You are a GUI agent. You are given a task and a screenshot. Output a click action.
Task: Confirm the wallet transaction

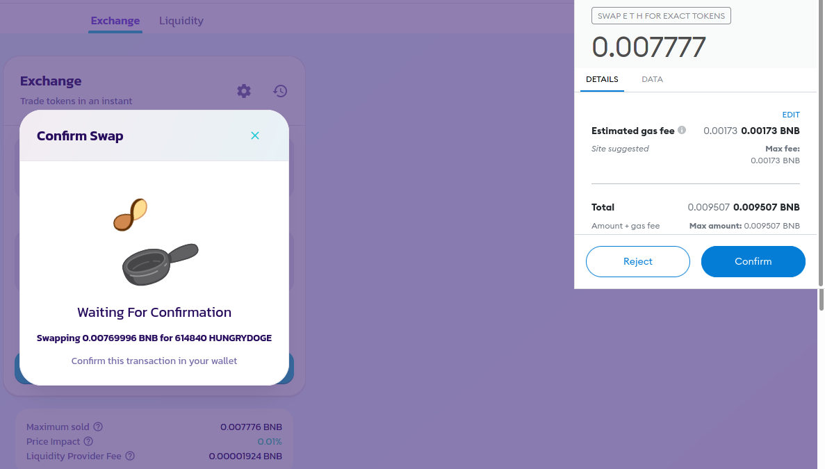(753, 261)
